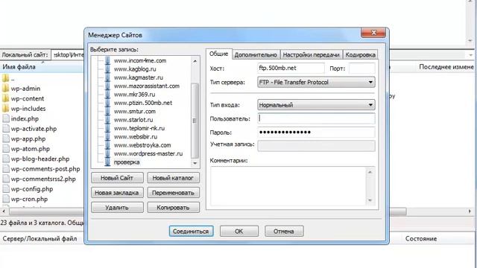Click the Порт input field
This screenshot has height=268, width=477.
pyautogui.click(x=362, y=68)
